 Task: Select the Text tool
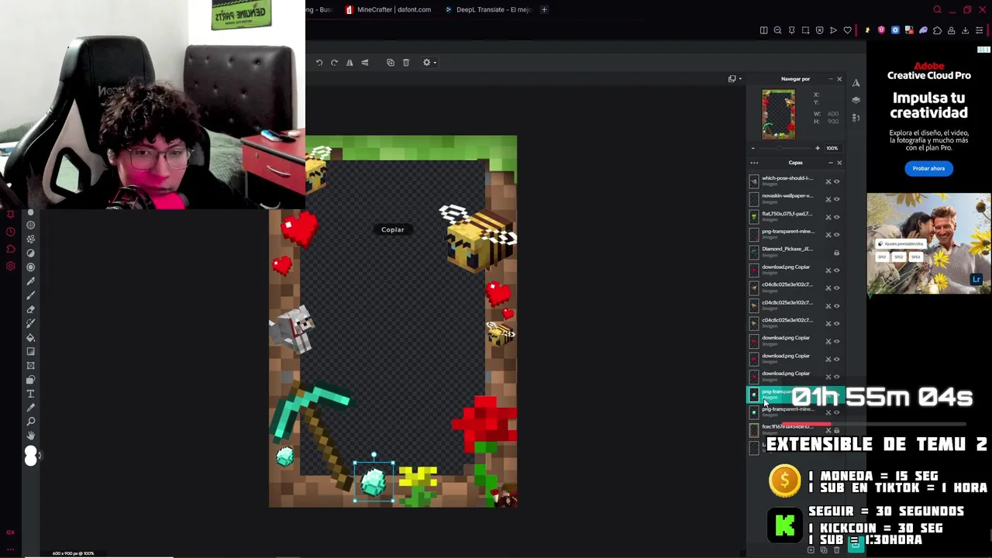pos(31,393)
